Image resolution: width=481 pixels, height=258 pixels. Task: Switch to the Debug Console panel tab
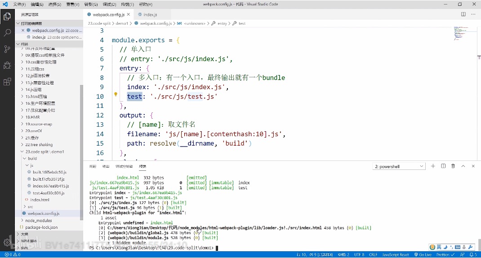click(124, 166)
